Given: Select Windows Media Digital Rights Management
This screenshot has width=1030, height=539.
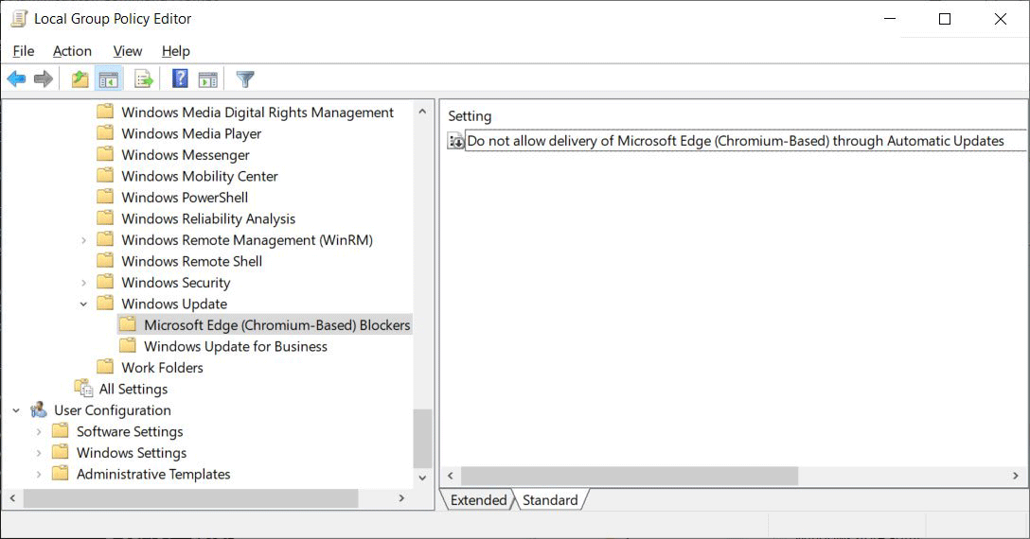Looking at the screenshot, I should (257, 113).
